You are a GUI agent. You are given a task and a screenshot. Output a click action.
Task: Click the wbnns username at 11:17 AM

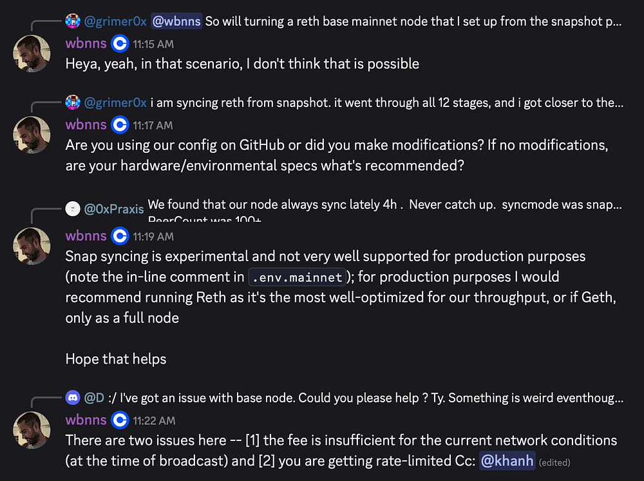[86, 124]
